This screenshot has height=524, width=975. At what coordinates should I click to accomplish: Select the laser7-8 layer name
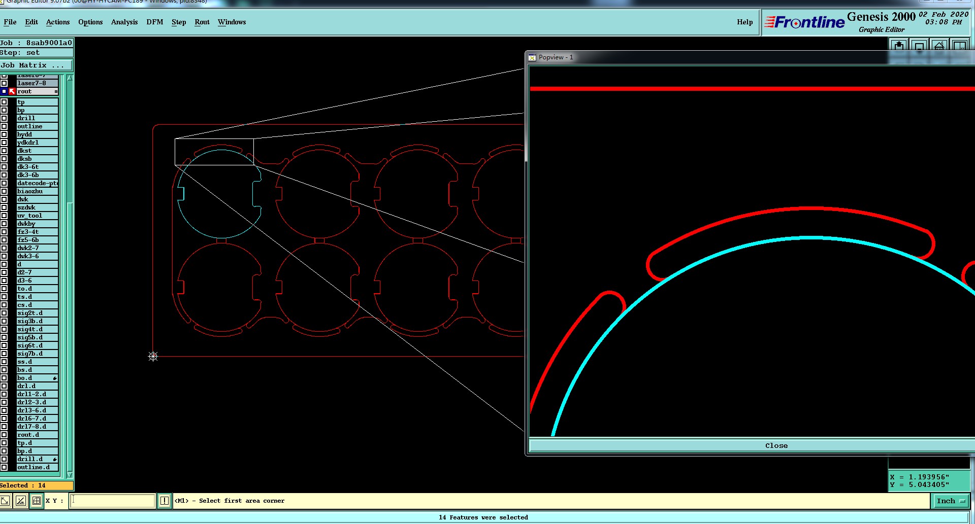(38, 83)
